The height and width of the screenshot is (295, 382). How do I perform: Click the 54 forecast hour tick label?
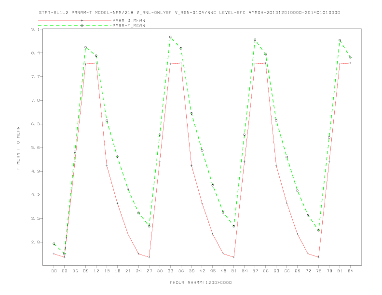click(x=245, y=271)
